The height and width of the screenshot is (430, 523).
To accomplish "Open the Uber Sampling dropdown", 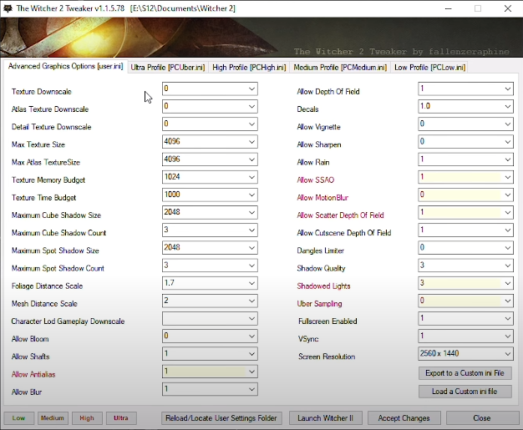I will pos(465,301).
